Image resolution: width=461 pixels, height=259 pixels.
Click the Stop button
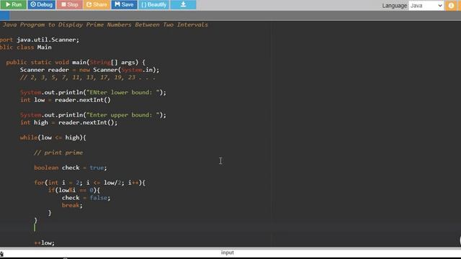70,5
